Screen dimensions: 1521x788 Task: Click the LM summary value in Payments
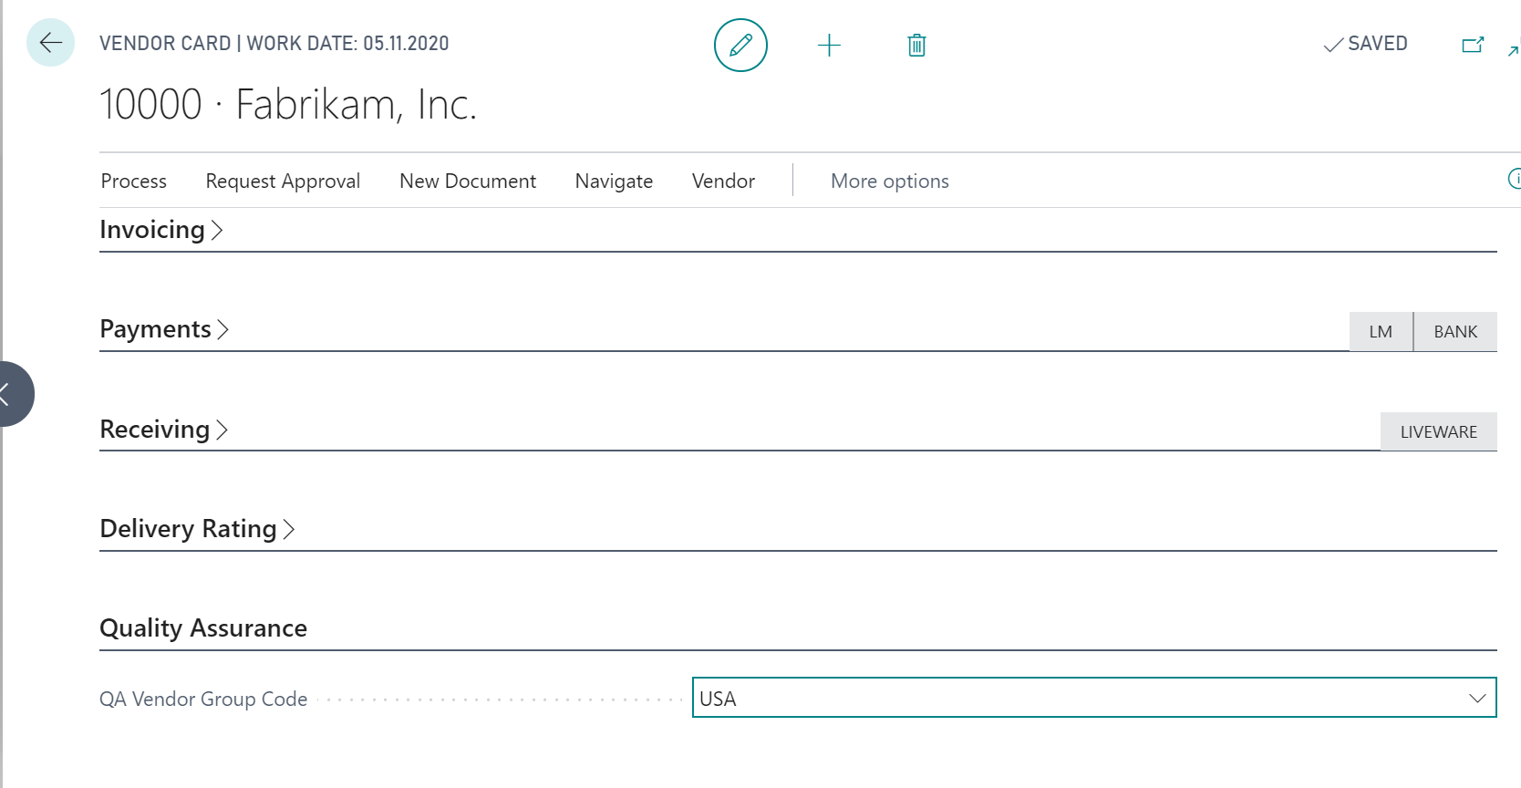pos(1381,331)
